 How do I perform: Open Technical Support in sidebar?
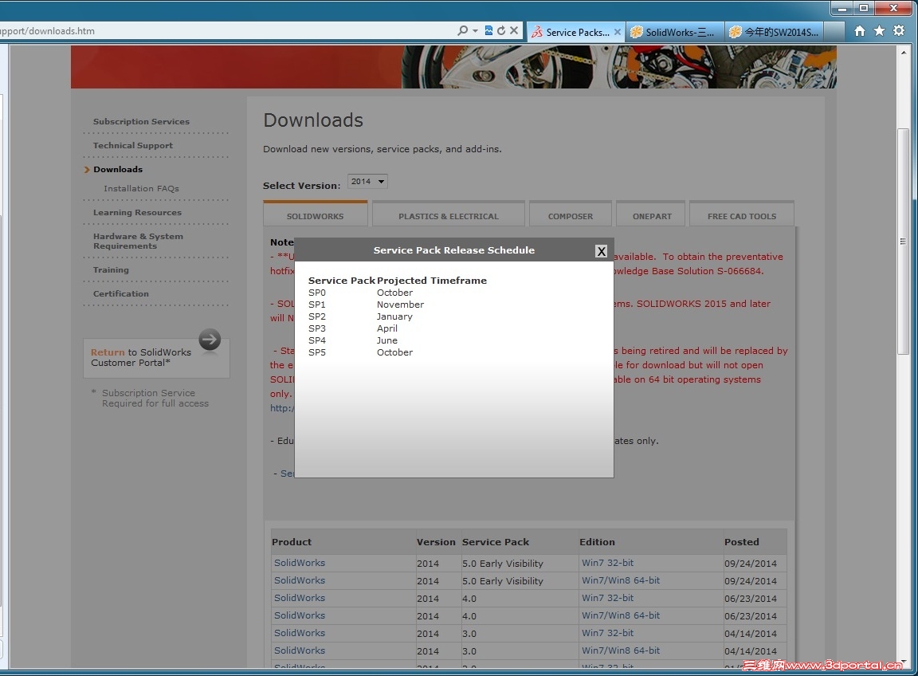point(133,145)
